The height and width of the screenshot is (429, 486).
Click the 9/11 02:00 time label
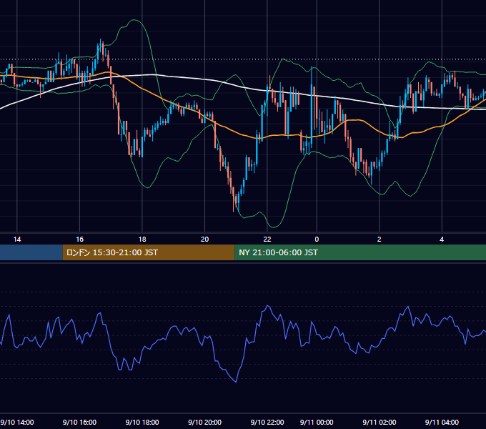380,422
